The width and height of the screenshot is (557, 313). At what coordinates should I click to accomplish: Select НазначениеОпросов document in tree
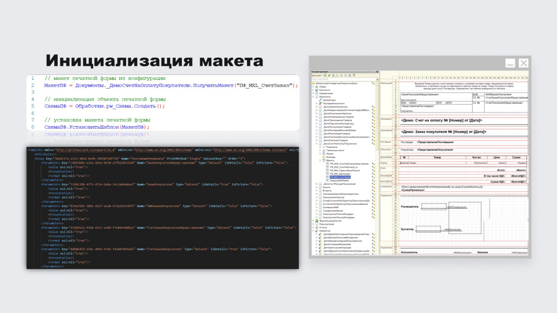[x=333, y=197]
